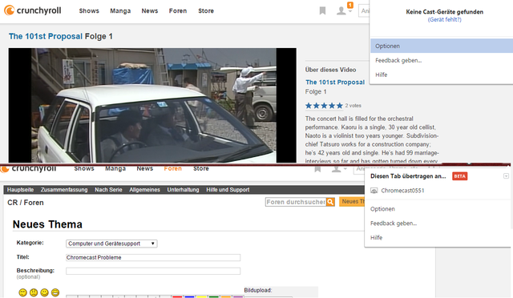Click the (Gerät fehlt?) link

pos(445,20)
